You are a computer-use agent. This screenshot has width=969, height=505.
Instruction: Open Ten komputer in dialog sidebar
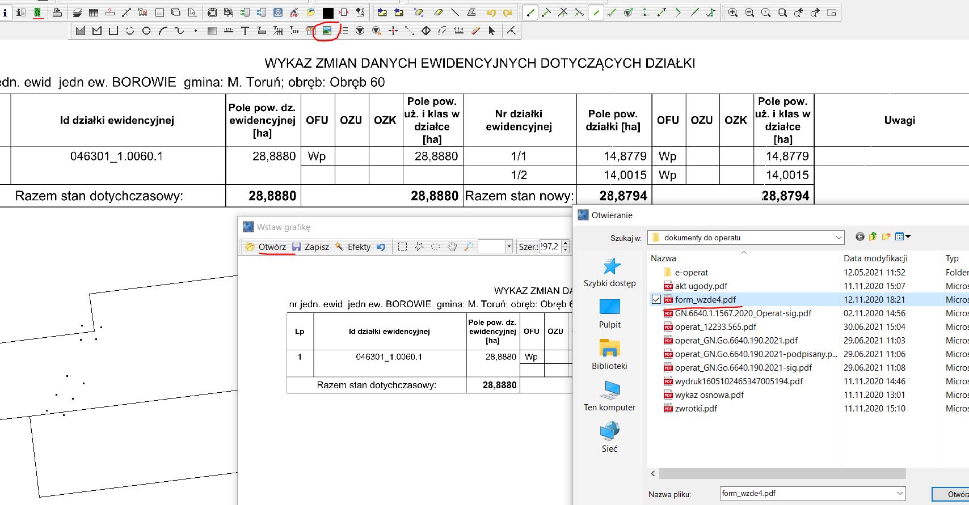point(610,396)
